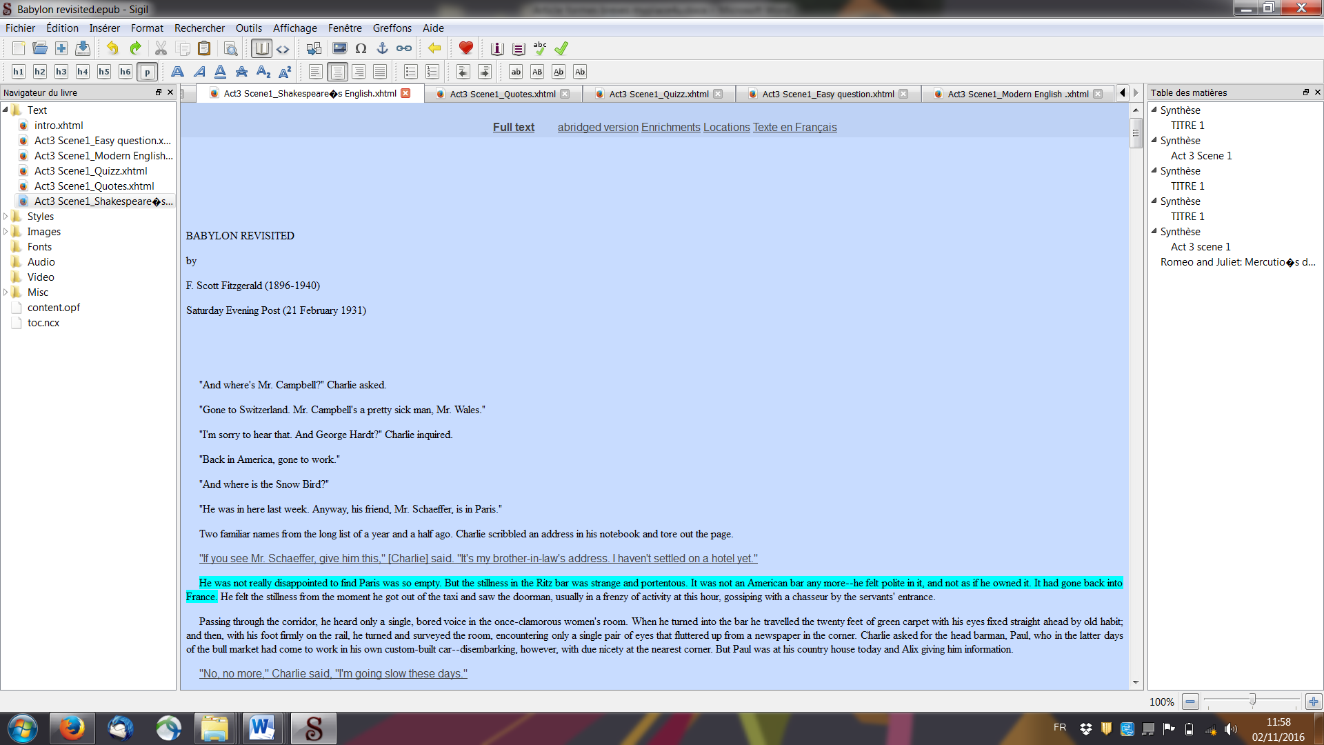Open Firefox from the taskbar
Image resolution: width=1324 pixels, height=745 pixels.
point(72,728)
